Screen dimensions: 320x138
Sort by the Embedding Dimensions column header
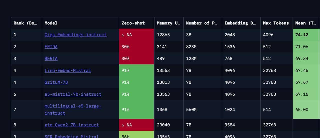(240, 23)
